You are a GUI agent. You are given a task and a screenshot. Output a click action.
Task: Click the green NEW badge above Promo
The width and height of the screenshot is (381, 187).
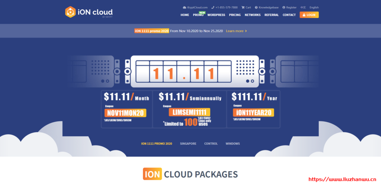click(x=202, y=12)
